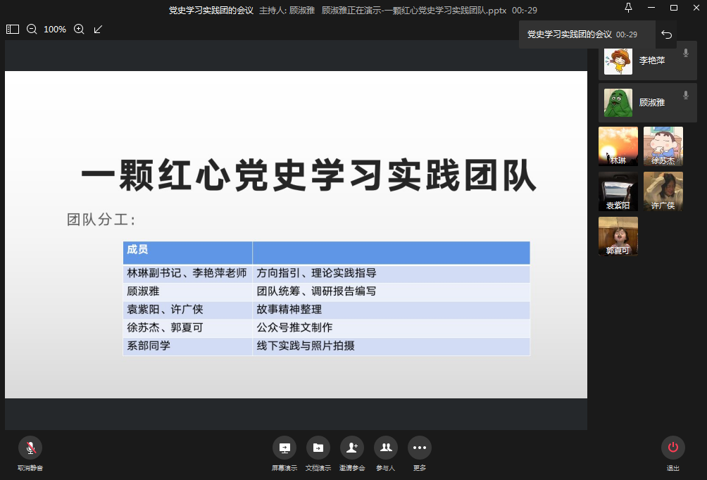Click the diagonal arrow shrink view icon
707x480 pixels.
[x=98, y=29]
